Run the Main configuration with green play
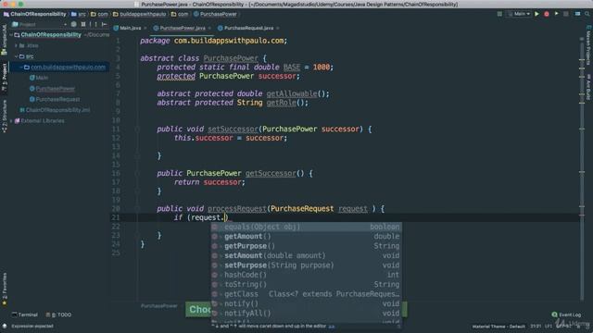This screenshot has height=333, width=593. click(536, 14)
